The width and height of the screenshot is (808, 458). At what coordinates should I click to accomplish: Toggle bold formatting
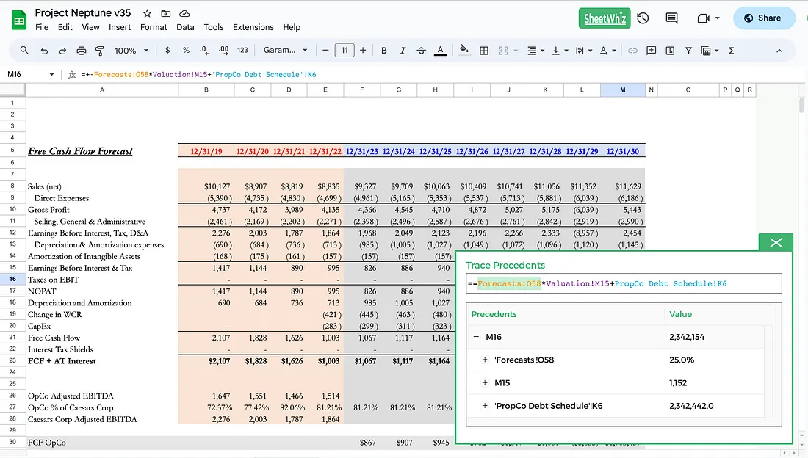[x=383, y=51]
